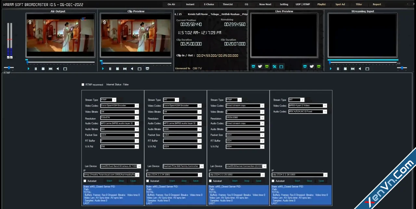
Task: Stop the udp://224.2.2.24:1001 stream
Action: click(184, 181)
